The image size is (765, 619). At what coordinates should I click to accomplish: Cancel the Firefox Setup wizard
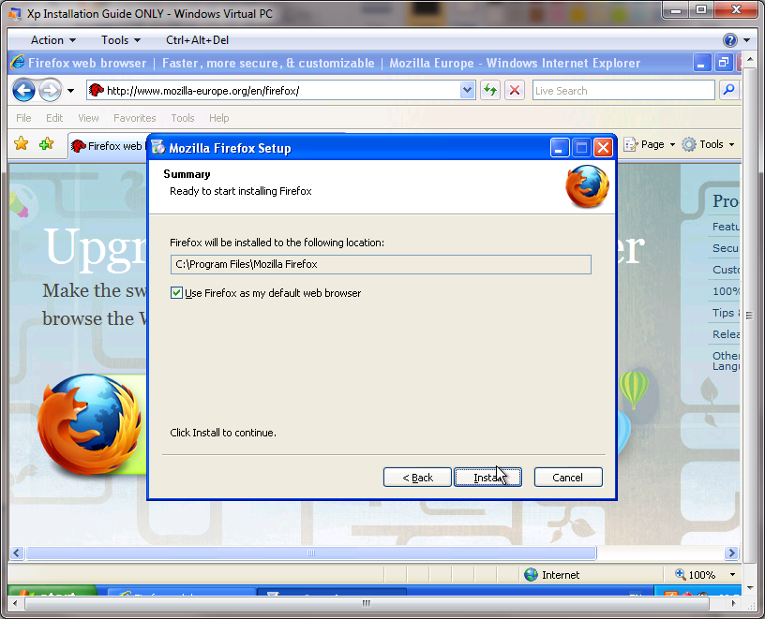568,478
